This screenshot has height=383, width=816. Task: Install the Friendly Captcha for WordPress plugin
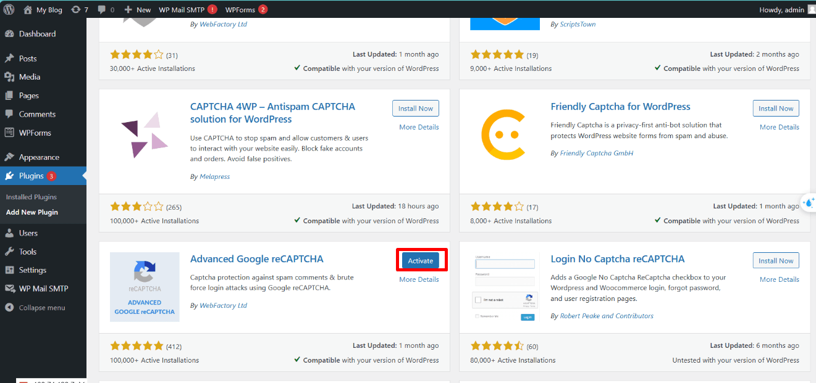tap(775, 108)
